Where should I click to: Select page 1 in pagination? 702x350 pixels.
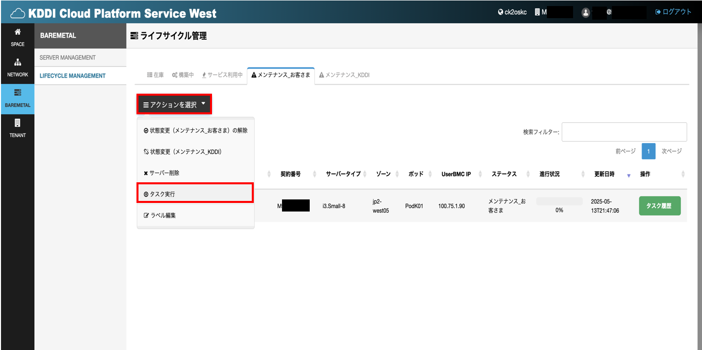649,151
